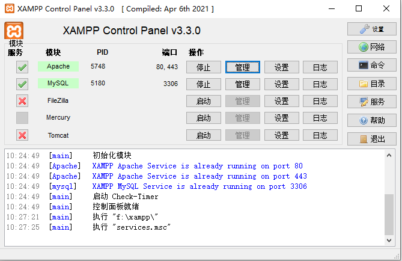Open 网络 Netstat globe button
This screenshot has height=261, width=402.
(371, 47)
